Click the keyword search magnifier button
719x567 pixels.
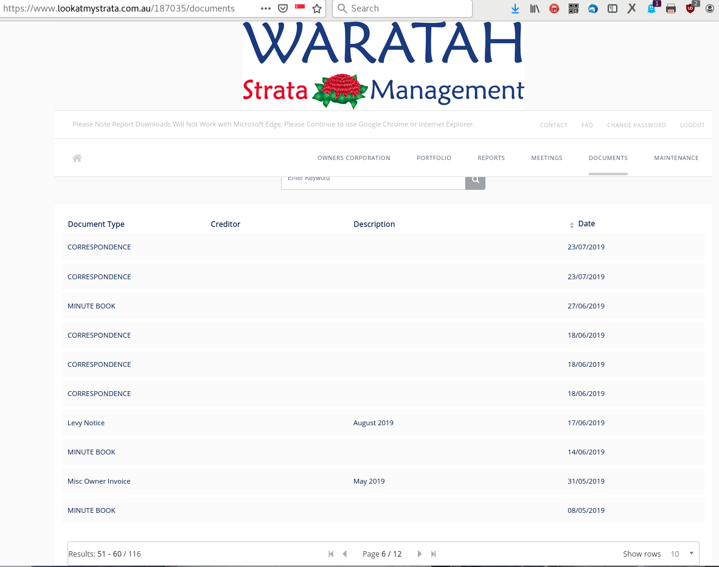[475, 180]
